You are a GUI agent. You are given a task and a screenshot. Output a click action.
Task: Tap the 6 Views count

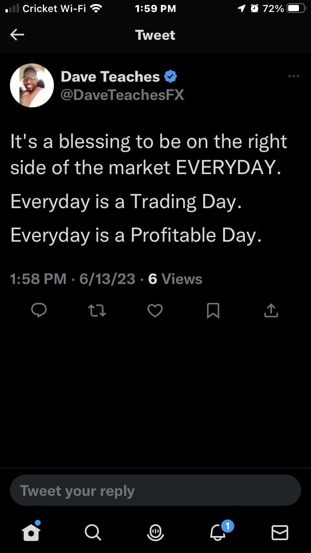[x=175, y=279]
